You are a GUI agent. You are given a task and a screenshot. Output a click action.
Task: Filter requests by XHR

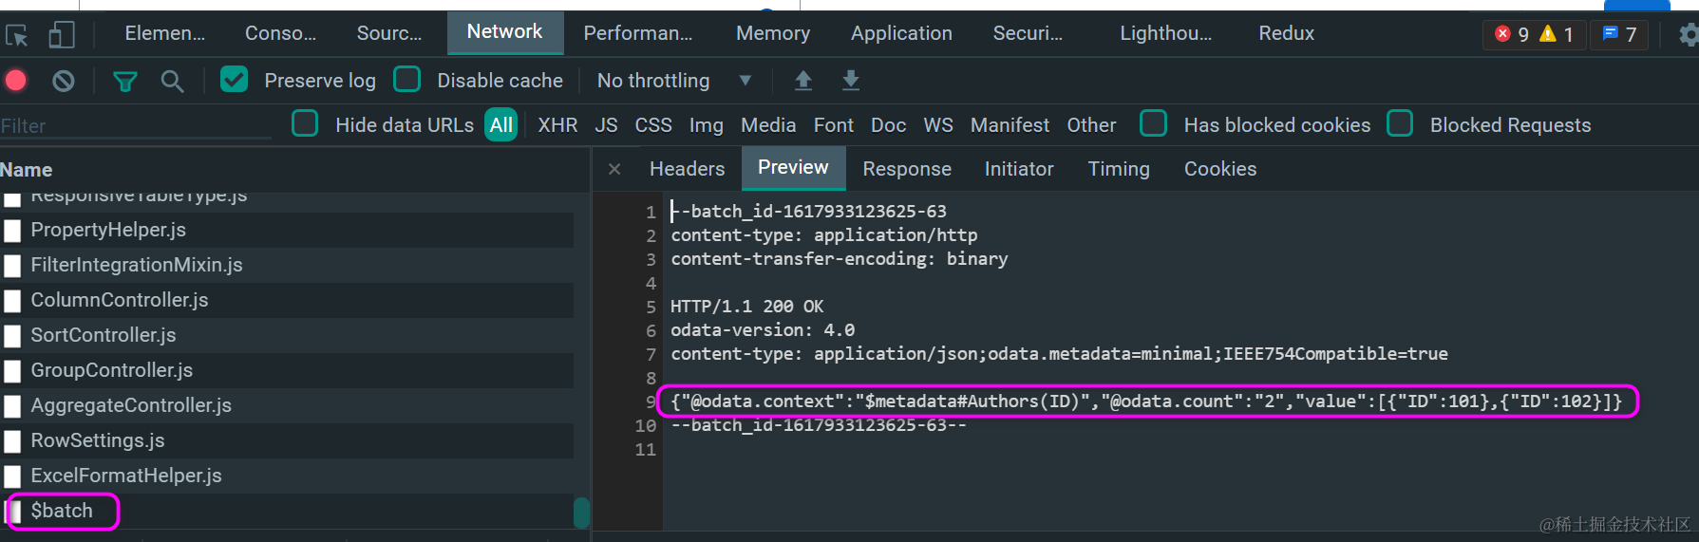(557, 125)
